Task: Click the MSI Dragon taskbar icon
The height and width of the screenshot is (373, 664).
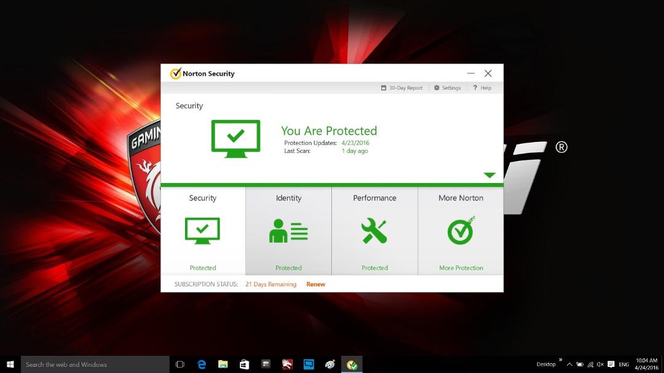Action: click(287, 364)
